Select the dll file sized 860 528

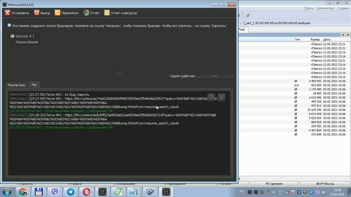coord(294,122)
